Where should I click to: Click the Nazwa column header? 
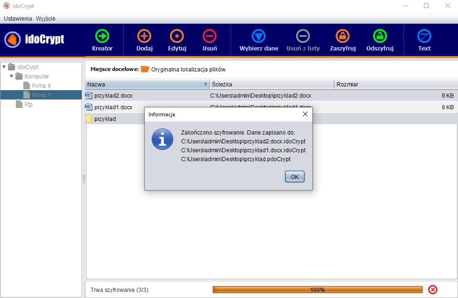pyautogui.click(x=147, y=84)
